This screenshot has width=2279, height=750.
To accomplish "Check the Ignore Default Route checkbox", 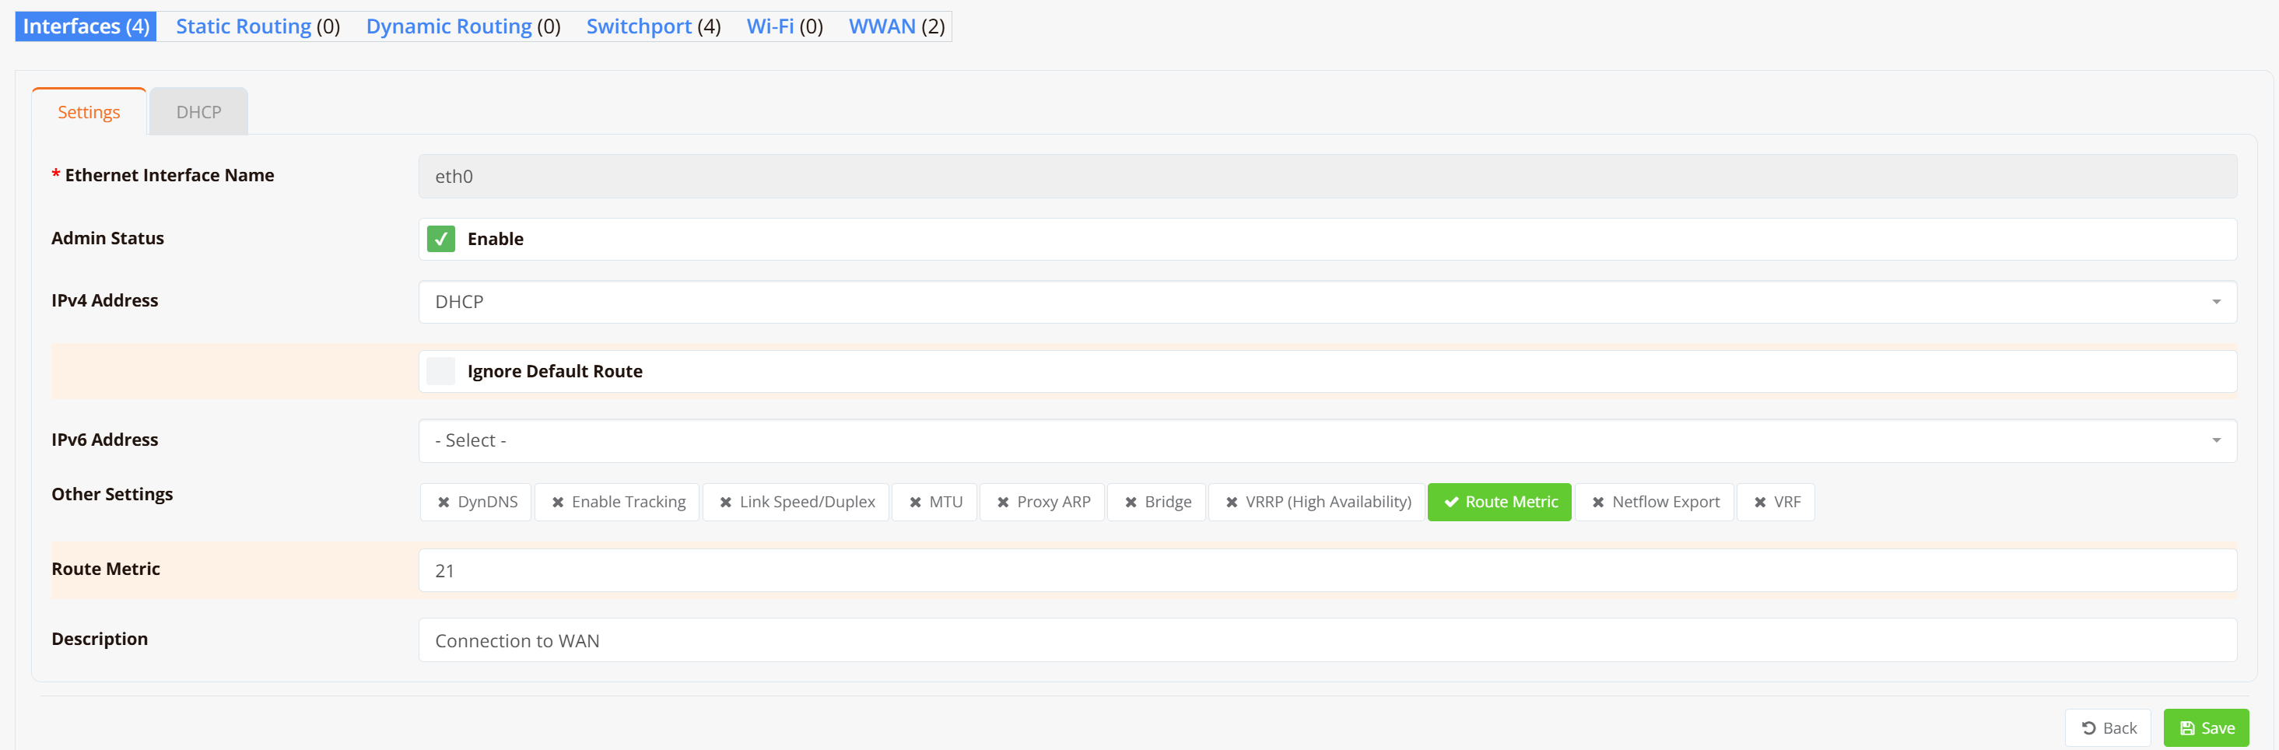I will tap(440, 371).
